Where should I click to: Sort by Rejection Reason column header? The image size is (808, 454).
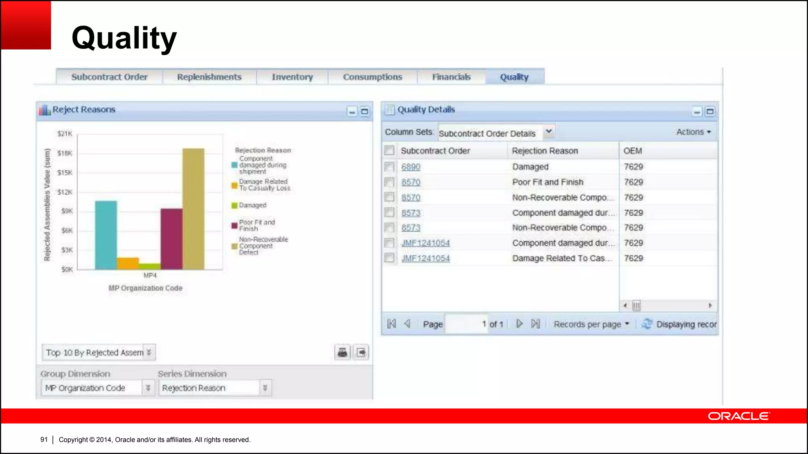[545, 151]
